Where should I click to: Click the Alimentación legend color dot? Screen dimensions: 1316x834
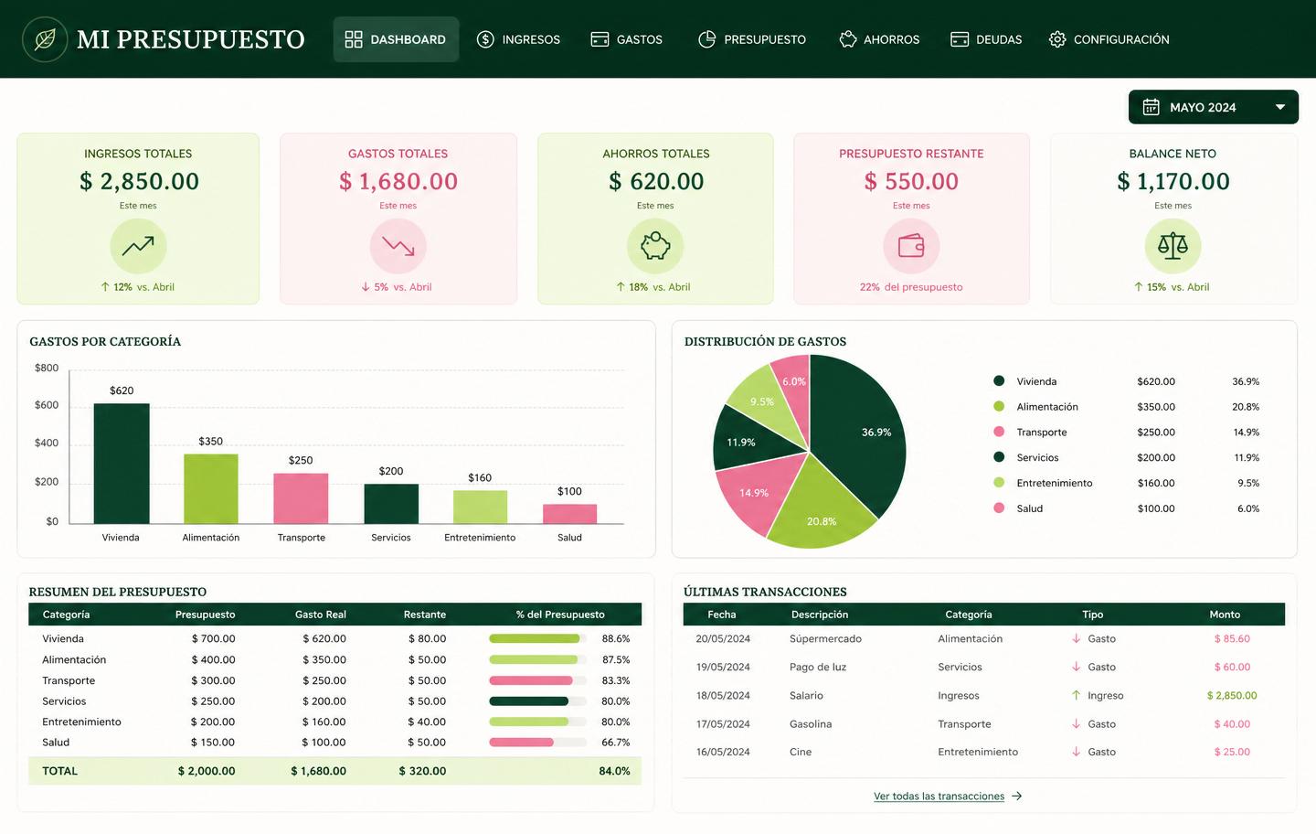999,406
